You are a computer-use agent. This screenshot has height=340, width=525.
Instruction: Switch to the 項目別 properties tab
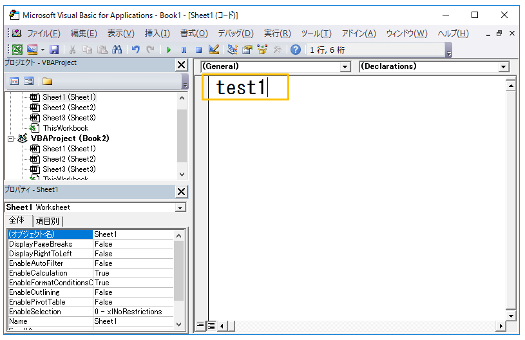coord(48,221)
